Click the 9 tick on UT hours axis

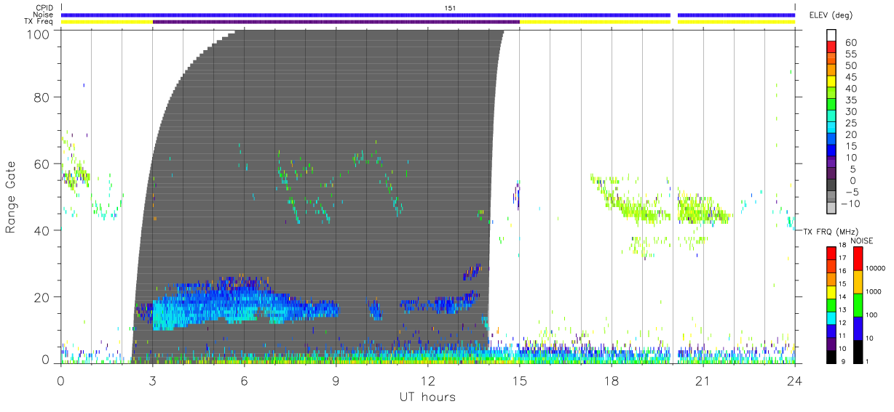[x=336, y=379]
